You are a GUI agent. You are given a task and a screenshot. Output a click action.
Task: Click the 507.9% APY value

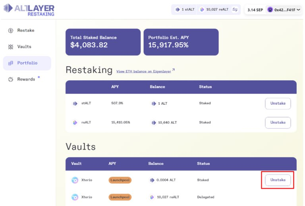(117, 103)
